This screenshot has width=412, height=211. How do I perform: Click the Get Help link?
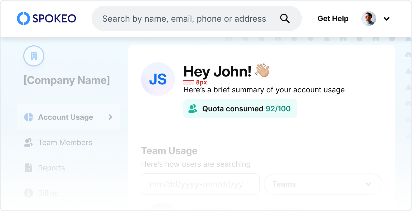(333, 19)
